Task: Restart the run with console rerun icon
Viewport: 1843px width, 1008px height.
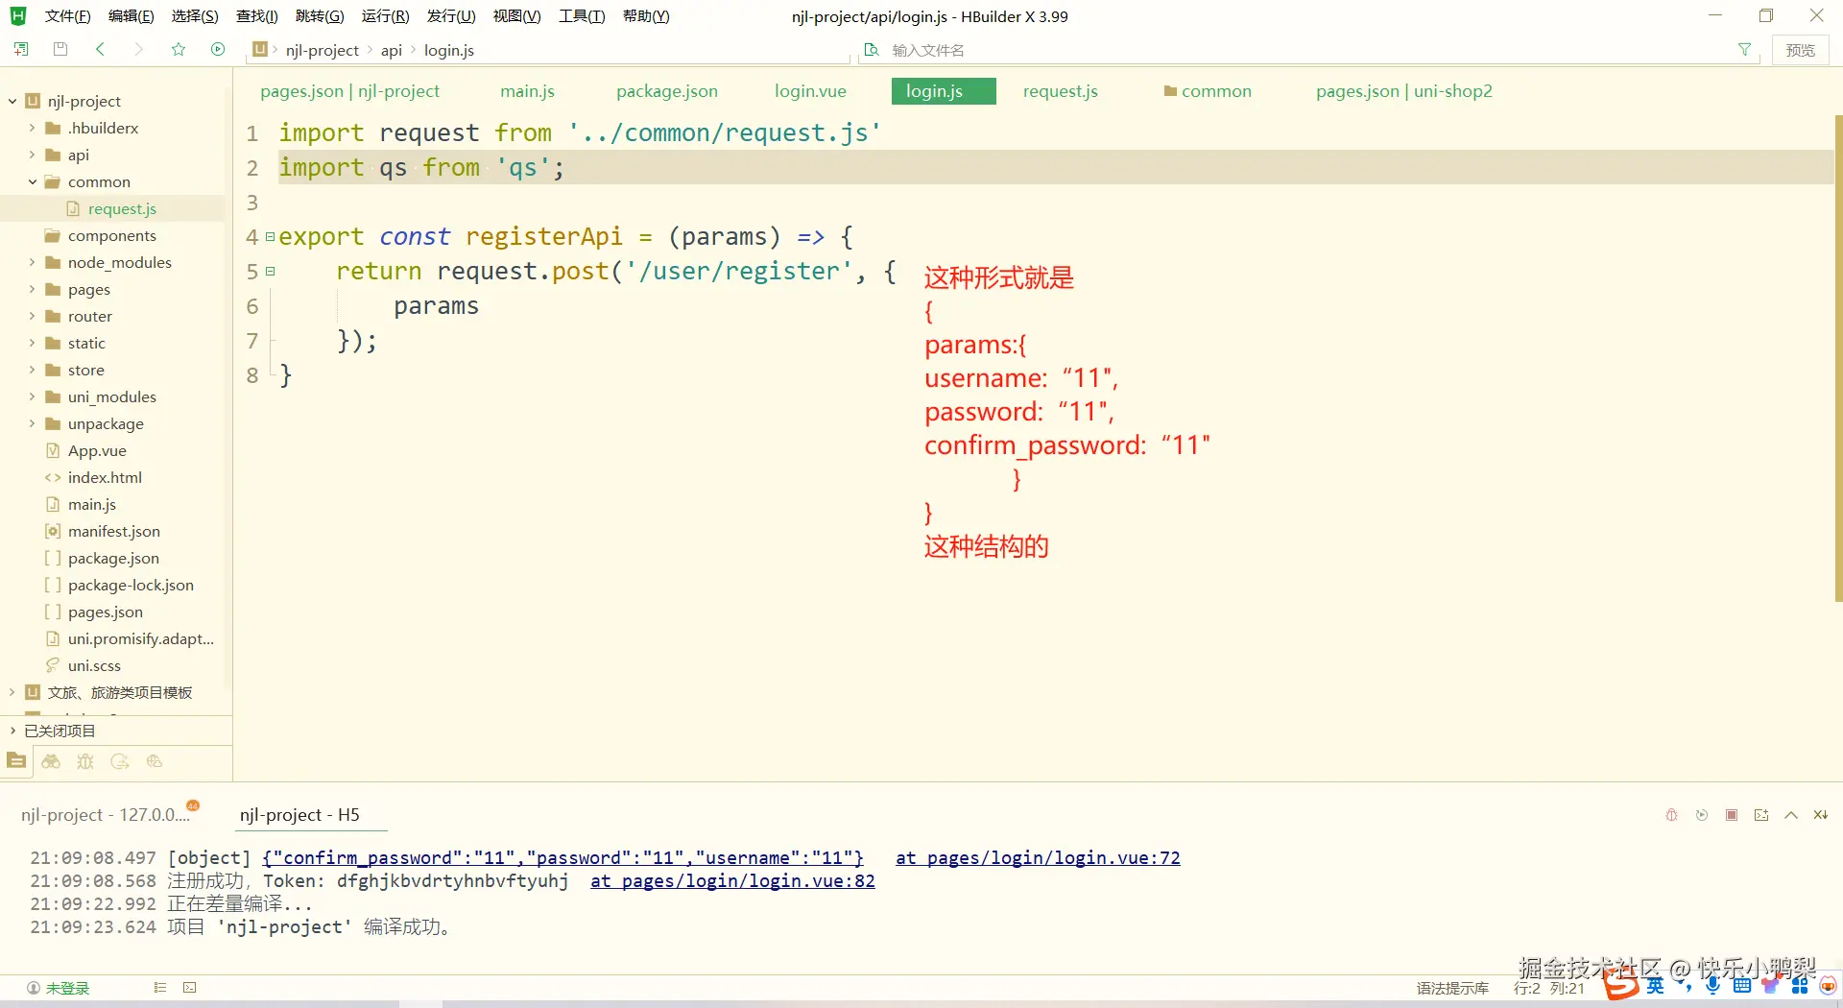Action: tap(1702, 815)
